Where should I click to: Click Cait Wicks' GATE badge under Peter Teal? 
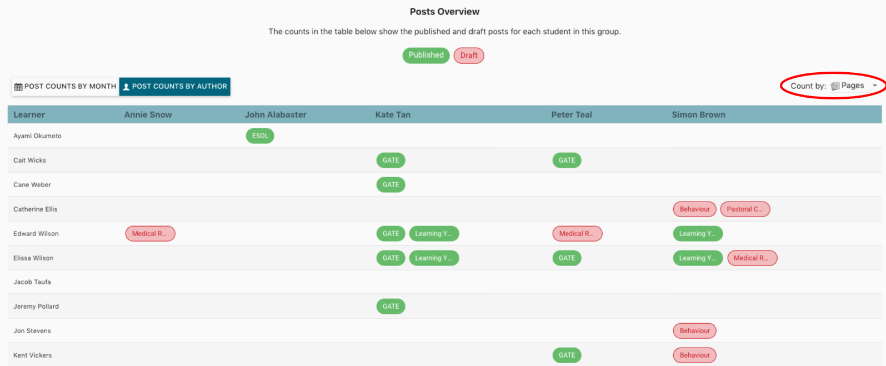[567, 161]
